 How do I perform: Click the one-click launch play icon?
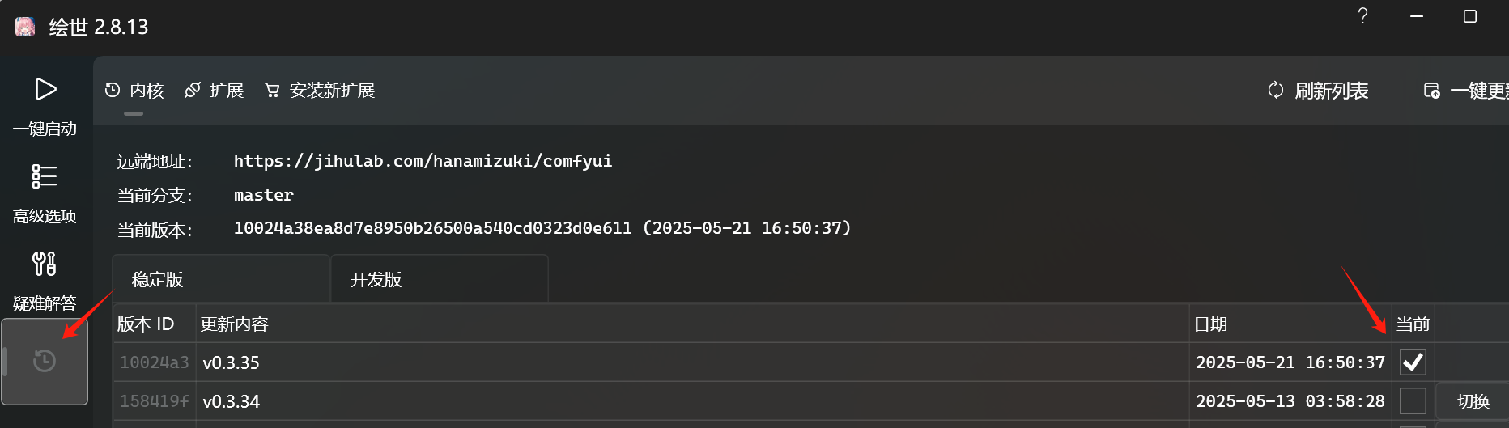tap(45, 89)
